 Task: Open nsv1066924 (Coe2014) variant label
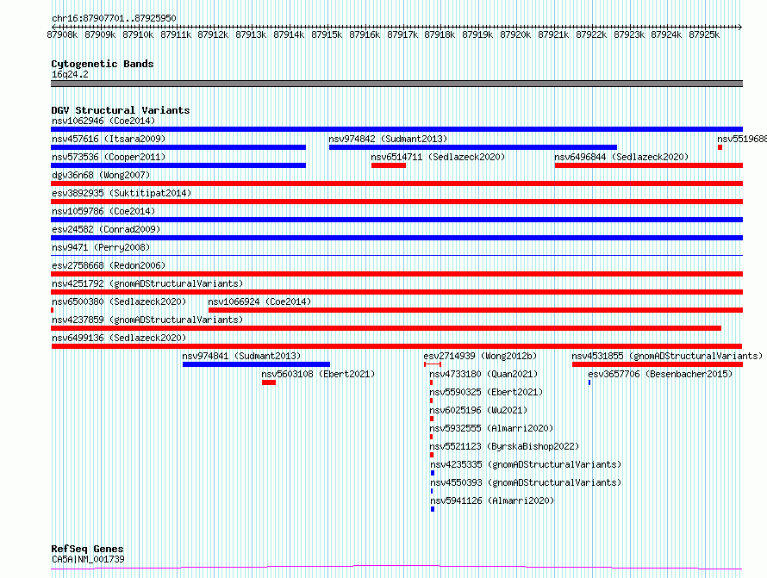coord(259,301)
